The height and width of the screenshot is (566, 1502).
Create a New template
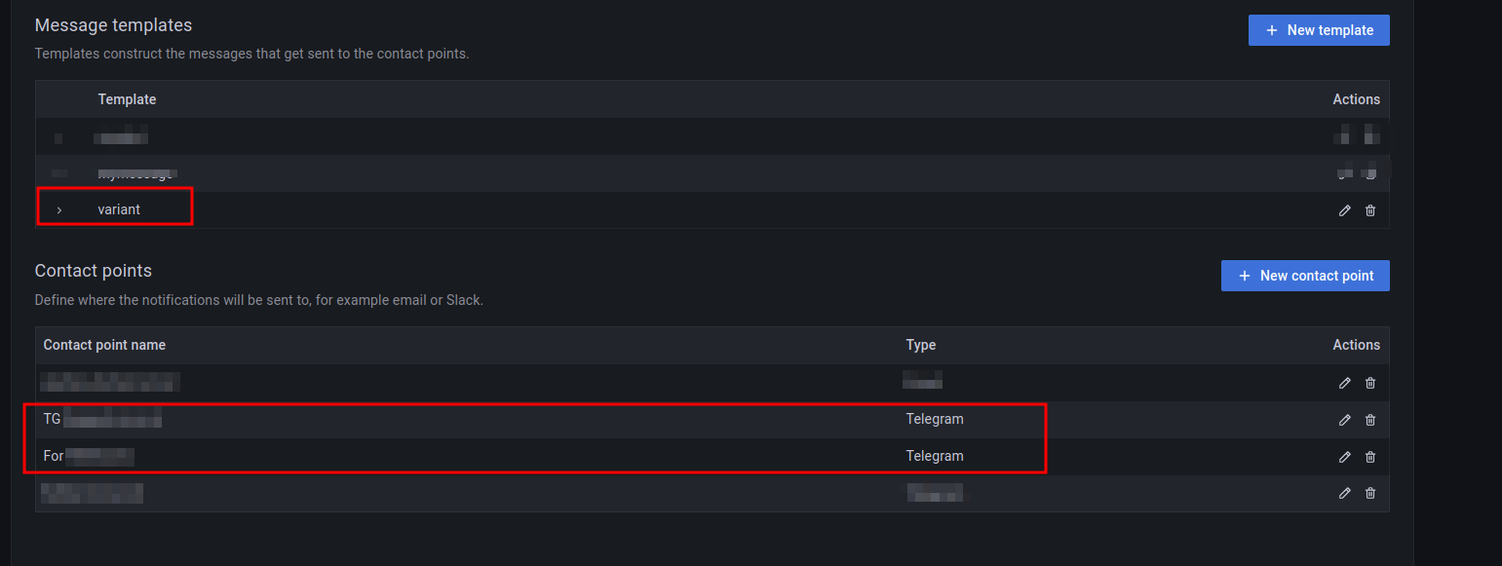pos(1319,30)
